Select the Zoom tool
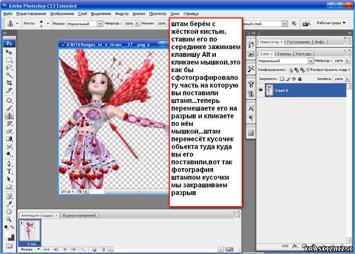Image resolution: width=355 pixels, height=254 pixels. [x=9, y=219]
